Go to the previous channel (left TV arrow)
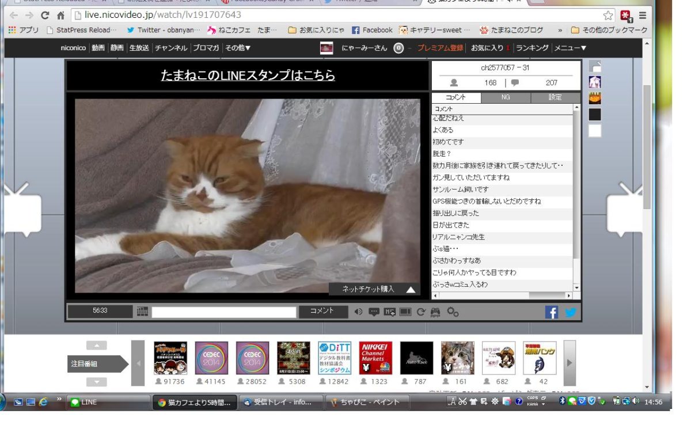Viewport: 691px width, 432px height. (x=23, y=210)
